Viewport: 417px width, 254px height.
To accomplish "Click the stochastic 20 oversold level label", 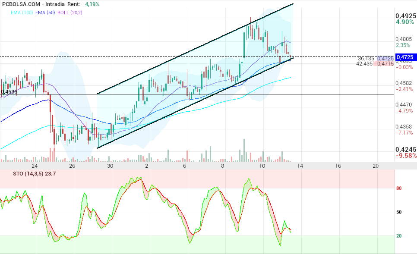I will (x=399, y=236).
